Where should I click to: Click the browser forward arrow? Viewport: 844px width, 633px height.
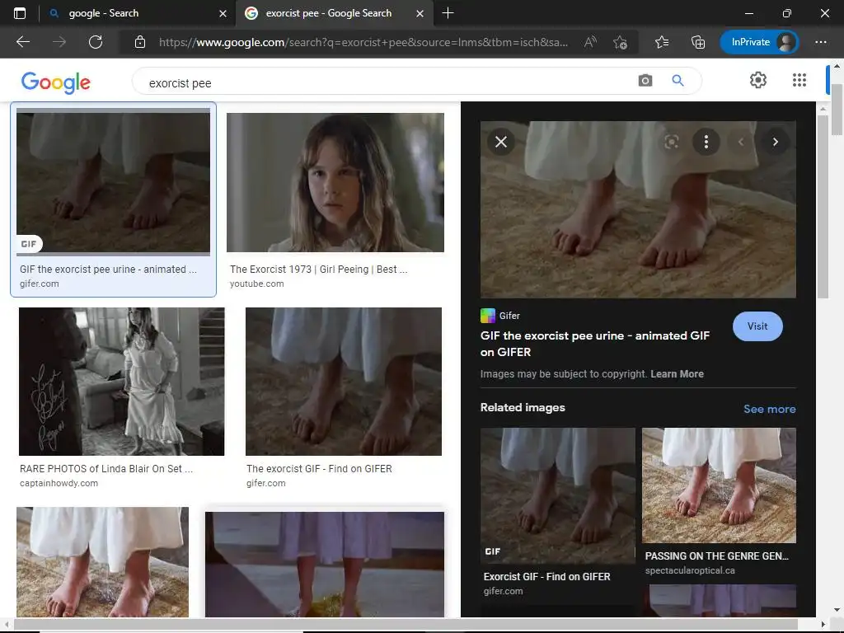click(59, 42)
